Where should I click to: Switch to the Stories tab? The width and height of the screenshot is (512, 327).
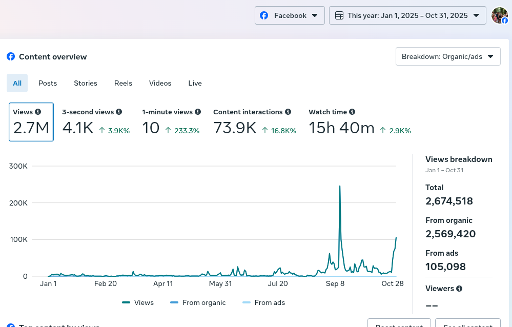click(x=86, y=83)
